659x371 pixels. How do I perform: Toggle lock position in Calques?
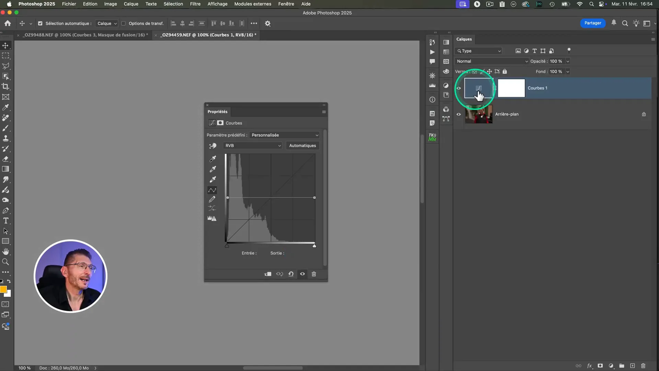[x=489, y=71]
